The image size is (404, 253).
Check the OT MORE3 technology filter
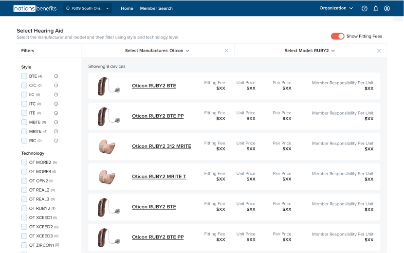point(24,172)
